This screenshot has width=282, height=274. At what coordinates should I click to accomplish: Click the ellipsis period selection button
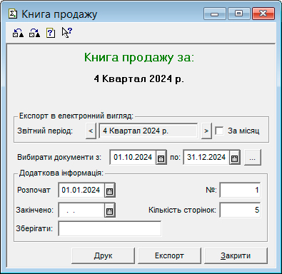pyautogui.click(x=253, y=157)
